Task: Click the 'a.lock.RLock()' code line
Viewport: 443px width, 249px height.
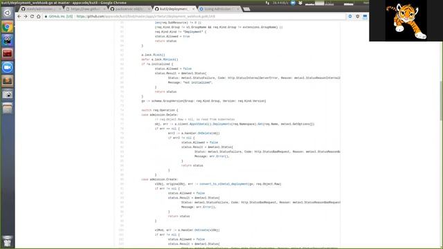Action: click(153, 55)
